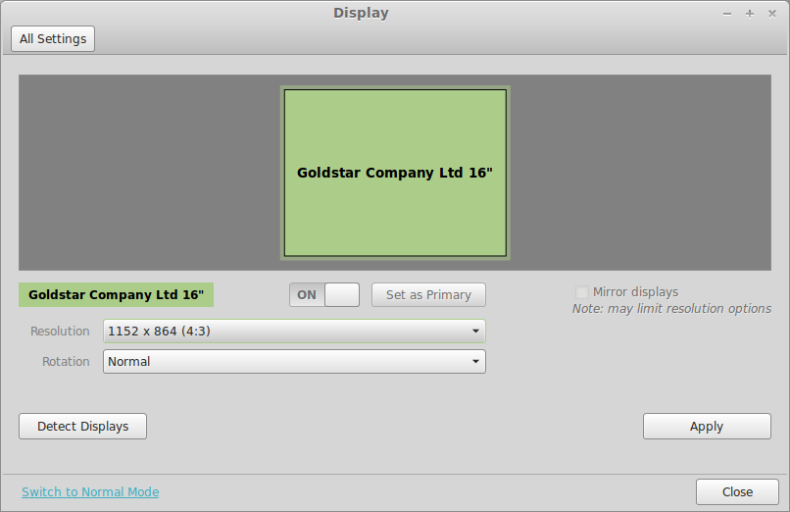Open the Resolution dropdown
The height and width of the screenshot is (512, 790).
point(294,332)
